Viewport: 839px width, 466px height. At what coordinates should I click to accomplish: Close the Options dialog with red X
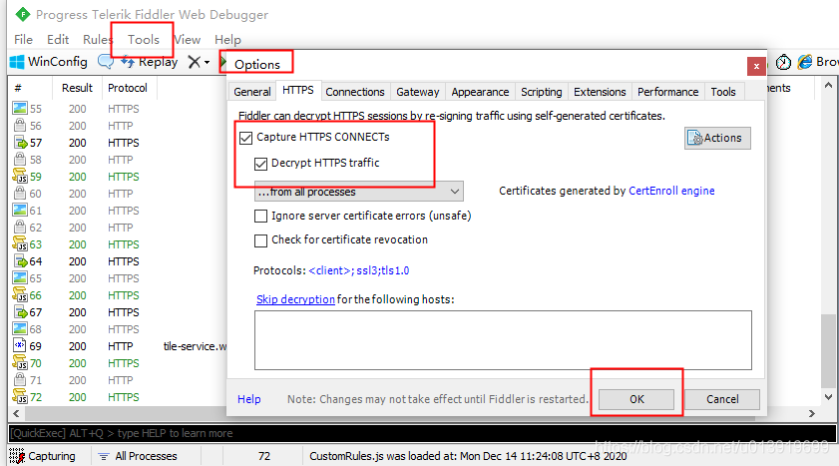point(756,66)
